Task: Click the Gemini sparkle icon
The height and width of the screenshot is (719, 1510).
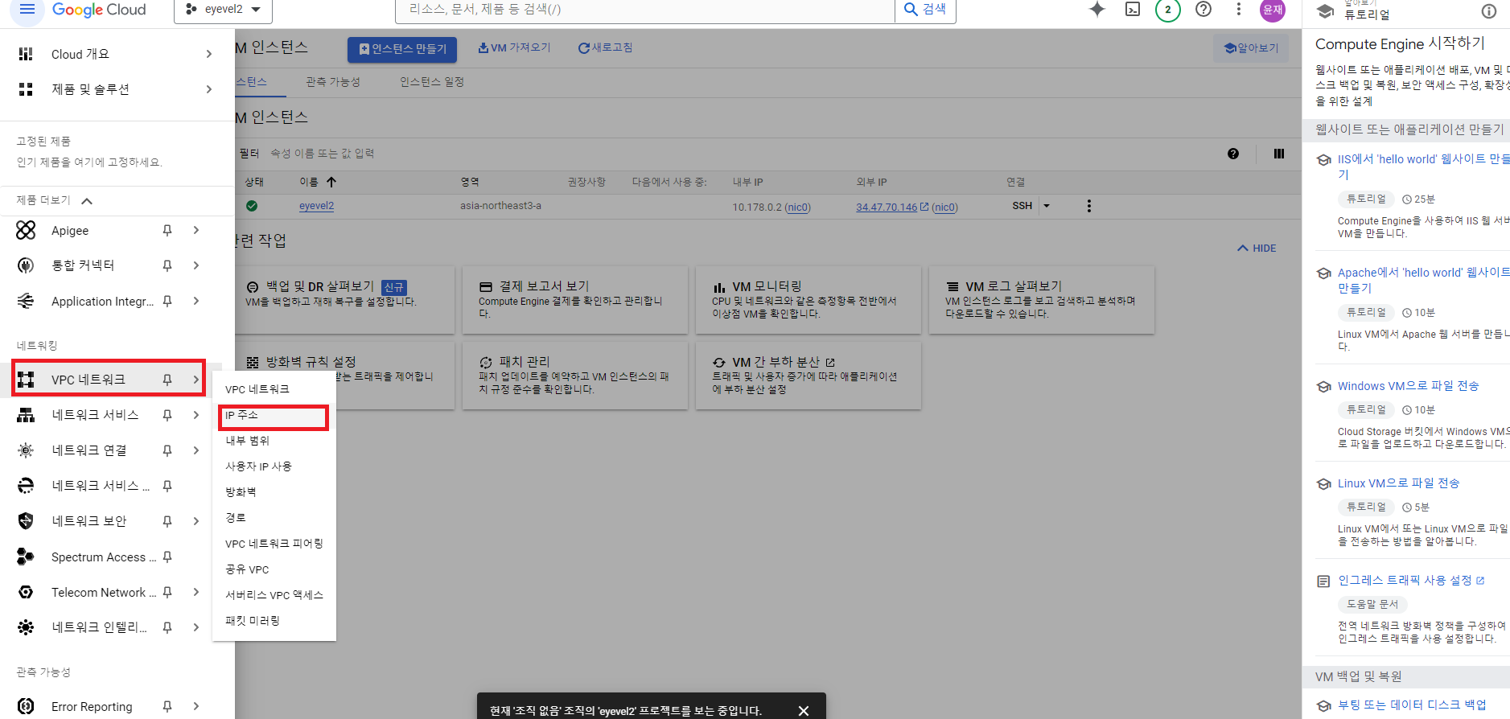Action: pyautogui.click(x=1097, y=10)
